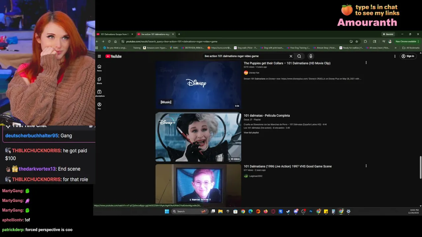This screenshot has height=237, width=422.
Task: Open Microsoft Store from the taskbar
Action: tap(235, 211)
